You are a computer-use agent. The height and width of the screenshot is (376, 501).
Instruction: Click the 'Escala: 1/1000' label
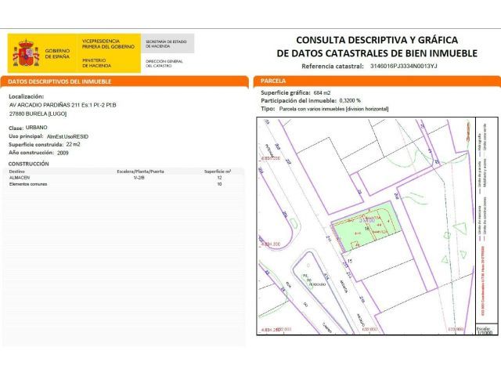pyautogui.click(x=485, y=331)
